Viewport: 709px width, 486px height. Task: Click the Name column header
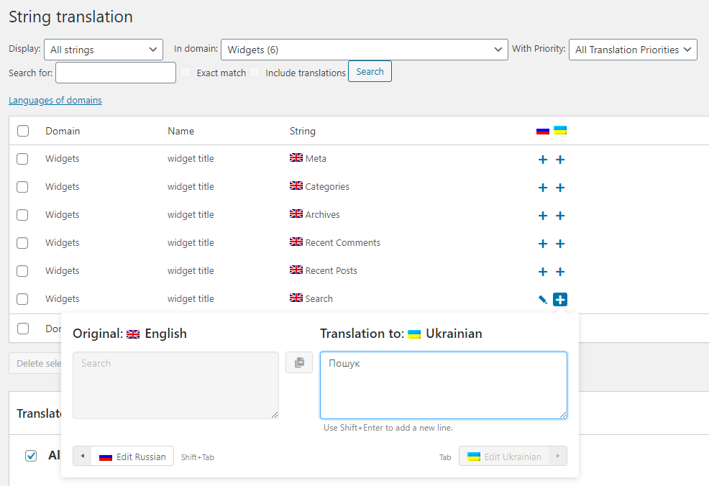(181, 131)
